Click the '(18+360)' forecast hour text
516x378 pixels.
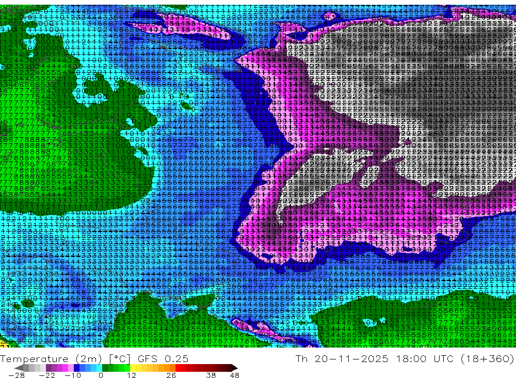coord(487,358)
